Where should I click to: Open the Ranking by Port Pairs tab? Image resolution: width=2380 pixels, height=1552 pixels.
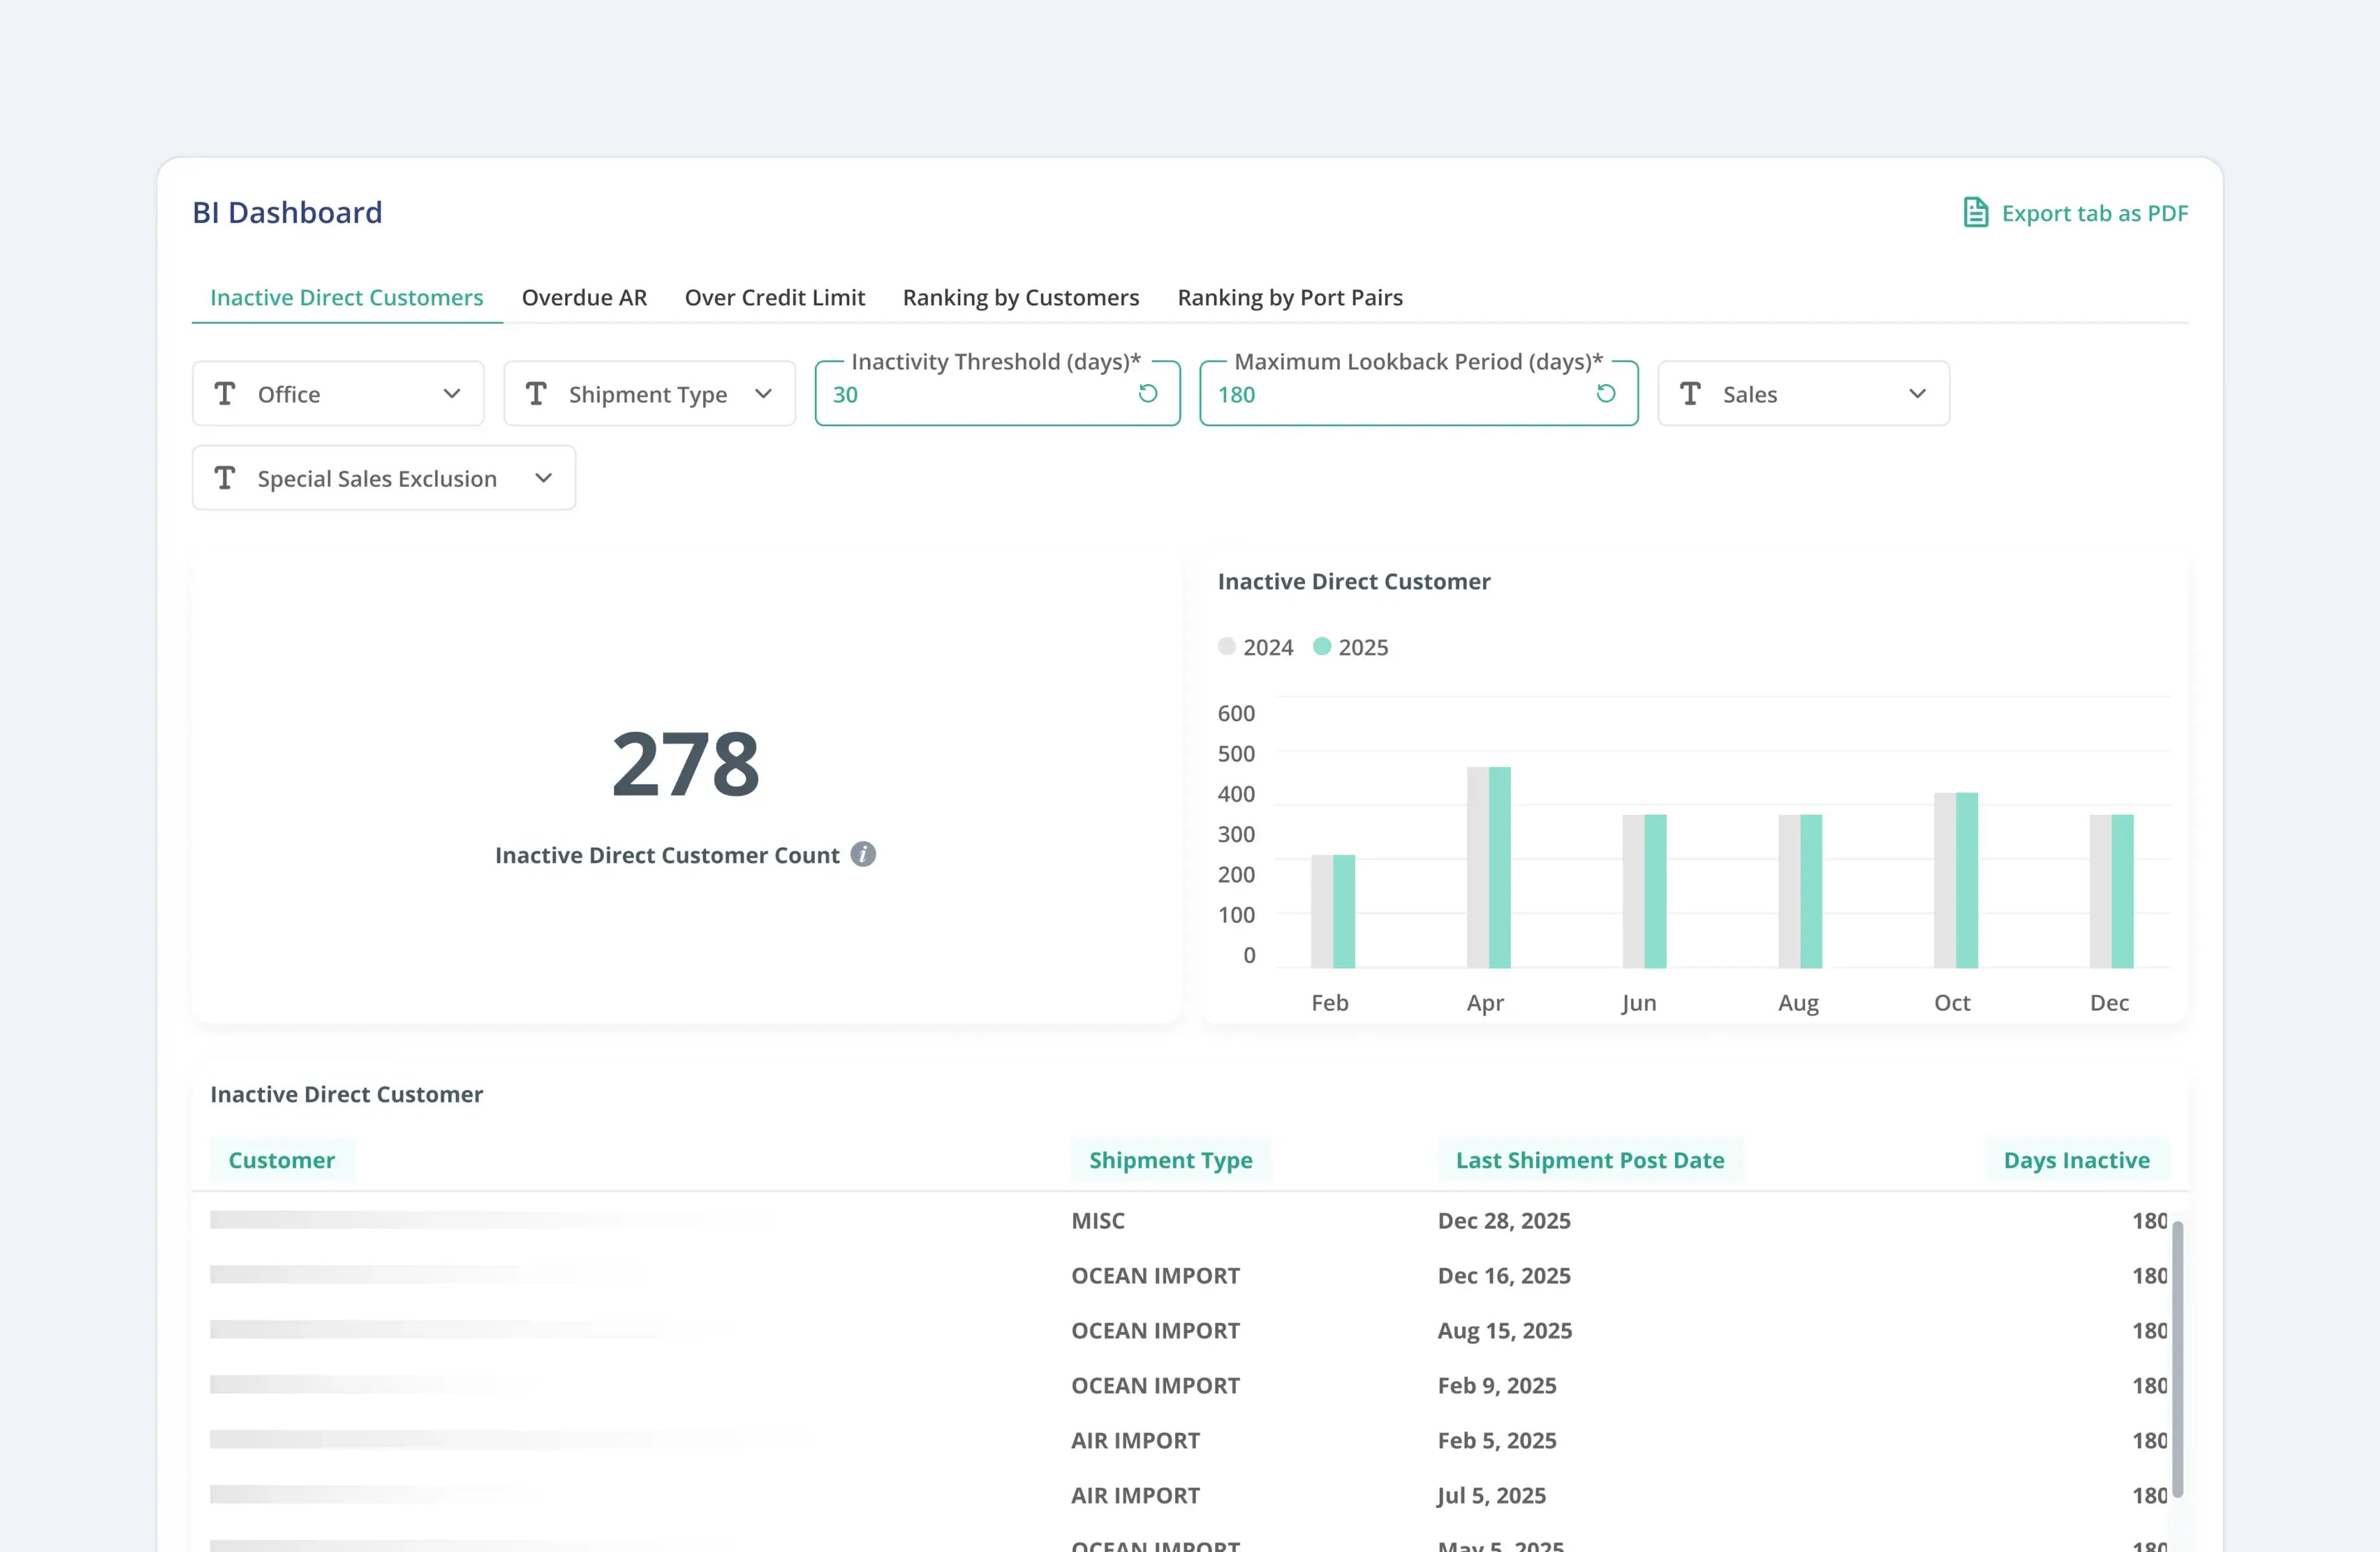[x=1290, y=297]
